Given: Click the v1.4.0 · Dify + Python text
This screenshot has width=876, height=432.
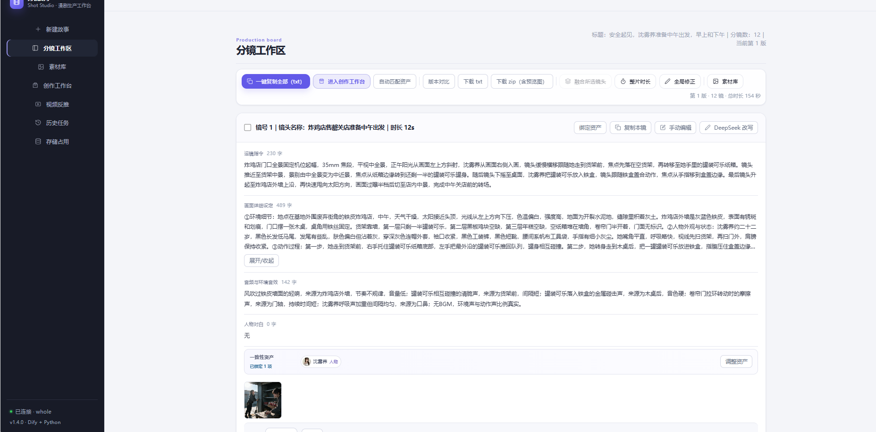Looking at the screenshot, I should pyautogui.click(x=35, y=423).
